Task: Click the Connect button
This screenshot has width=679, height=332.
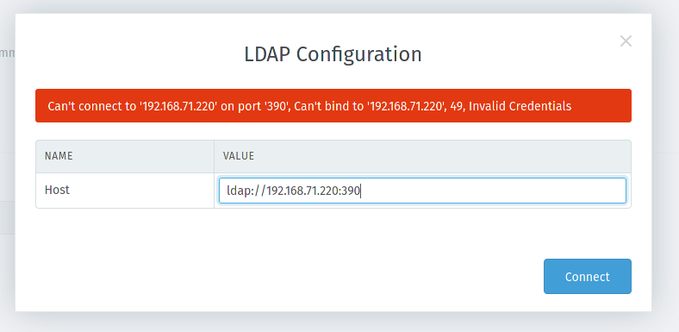Action: point(587,277)
